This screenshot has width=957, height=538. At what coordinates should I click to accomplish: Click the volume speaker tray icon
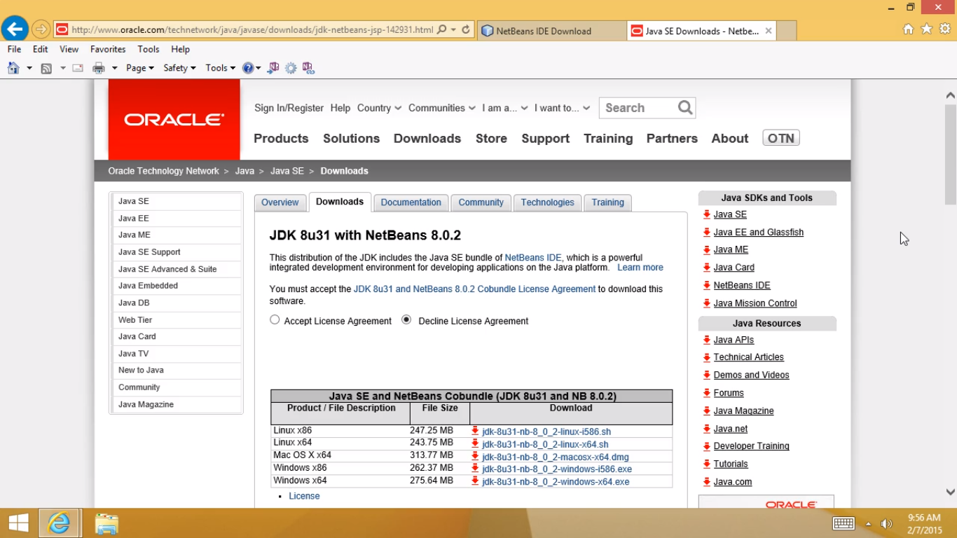click(886, 523)
